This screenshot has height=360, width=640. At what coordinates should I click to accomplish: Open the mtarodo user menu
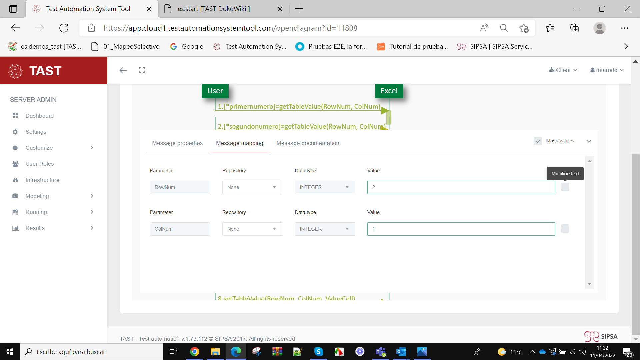pyautogui.click(x=607, y=70)
